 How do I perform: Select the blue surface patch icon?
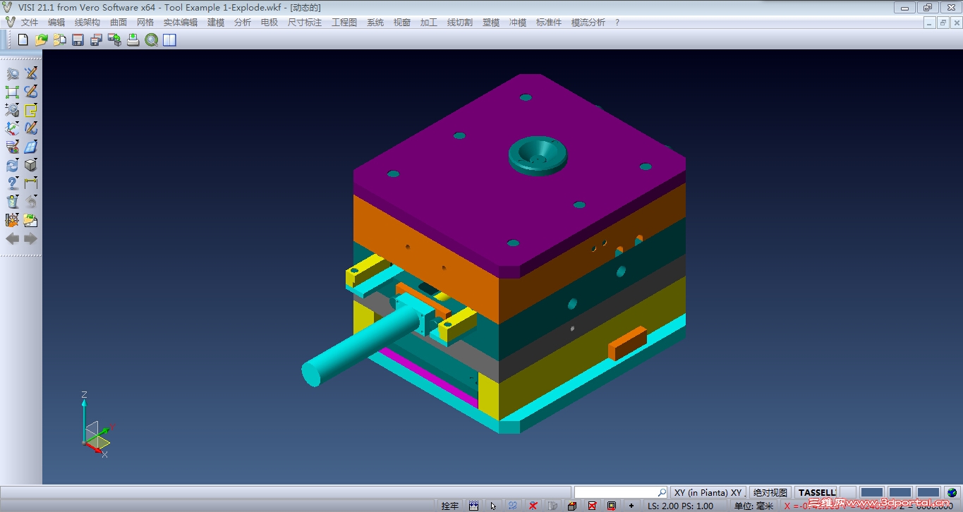(x=31, y=147)
